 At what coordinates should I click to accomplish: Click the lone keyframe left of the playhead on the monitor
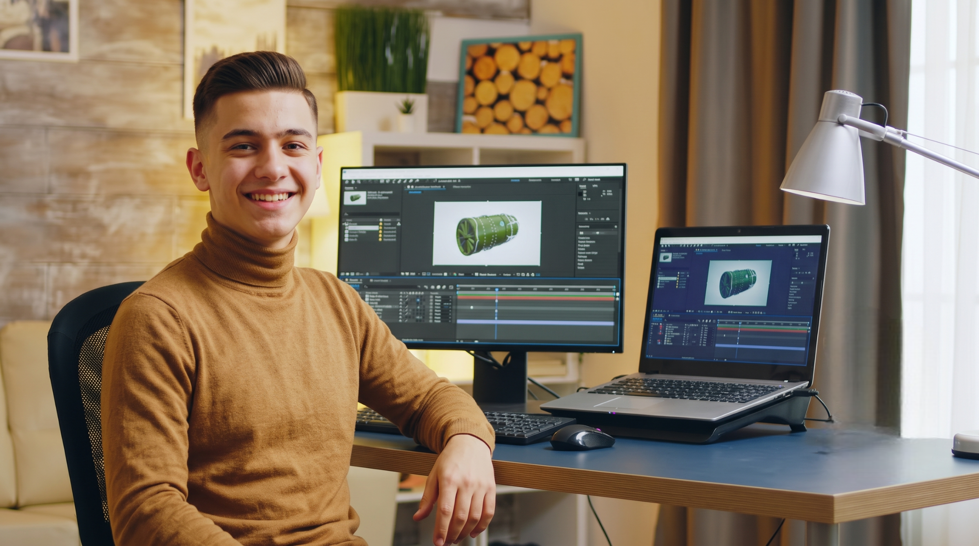472,307
